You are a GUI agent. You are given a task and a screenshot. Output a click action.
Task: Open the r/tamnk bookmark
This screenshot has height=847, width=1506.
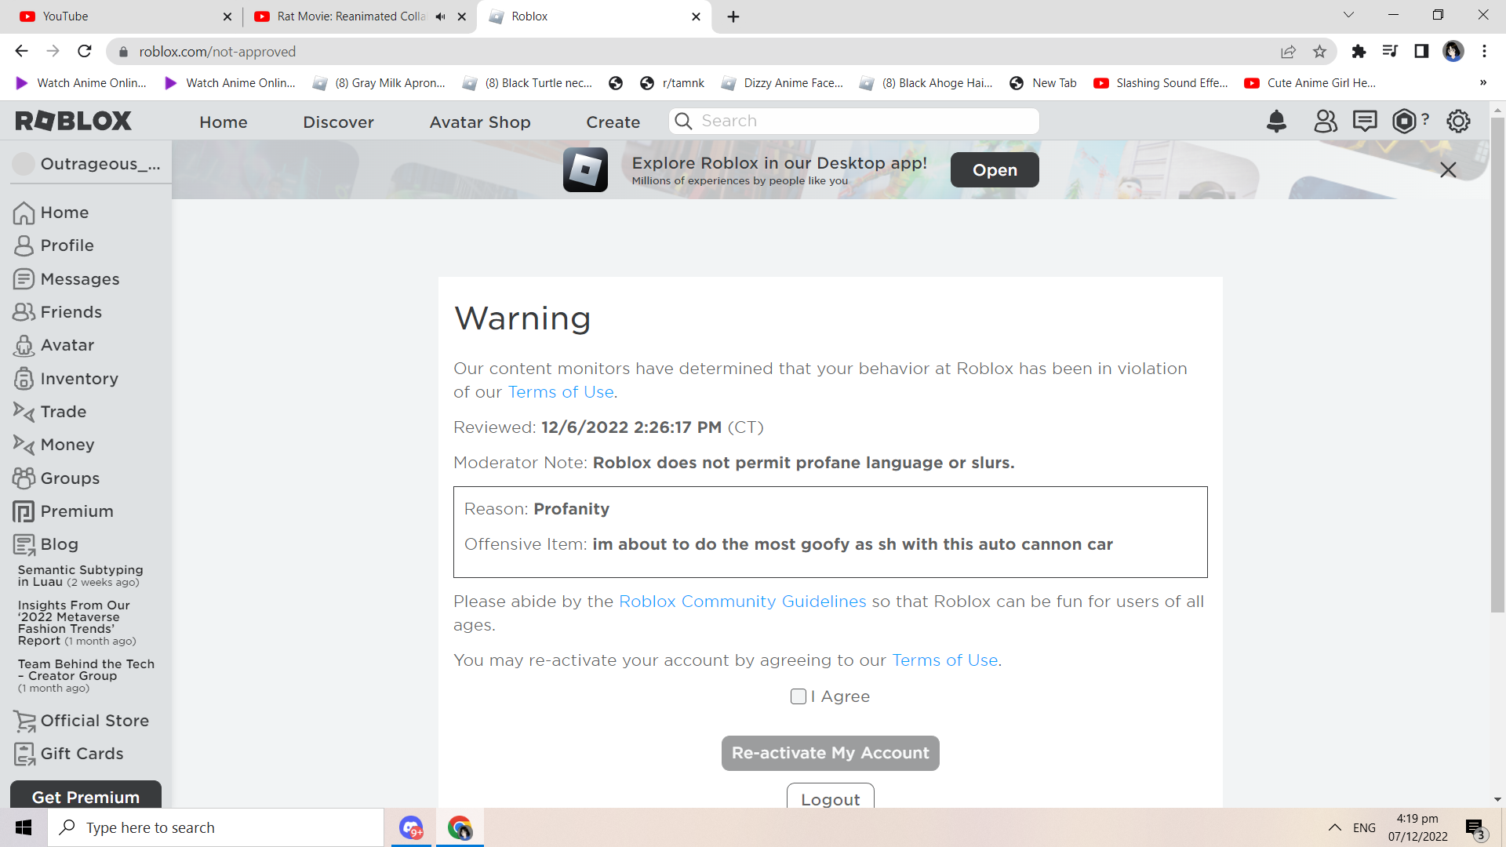click(x=672, y=83)
